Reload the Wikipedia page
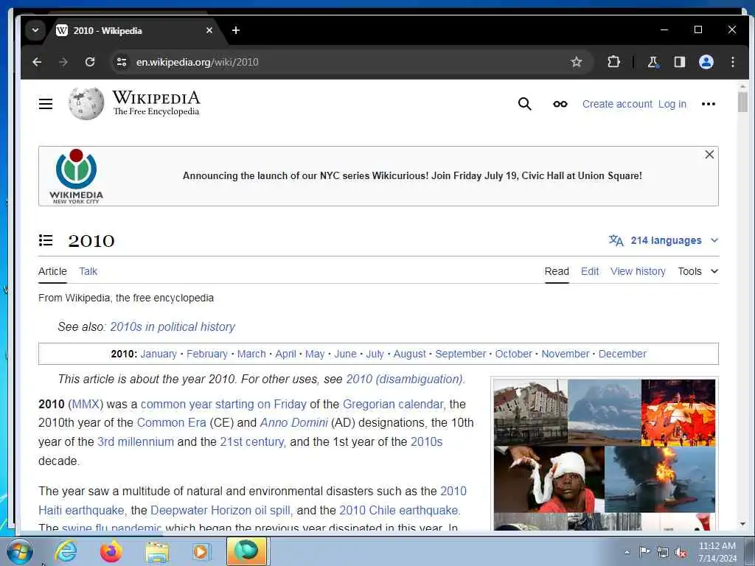The height and width of the screenshot is (566, 755). tap(90, 62)
